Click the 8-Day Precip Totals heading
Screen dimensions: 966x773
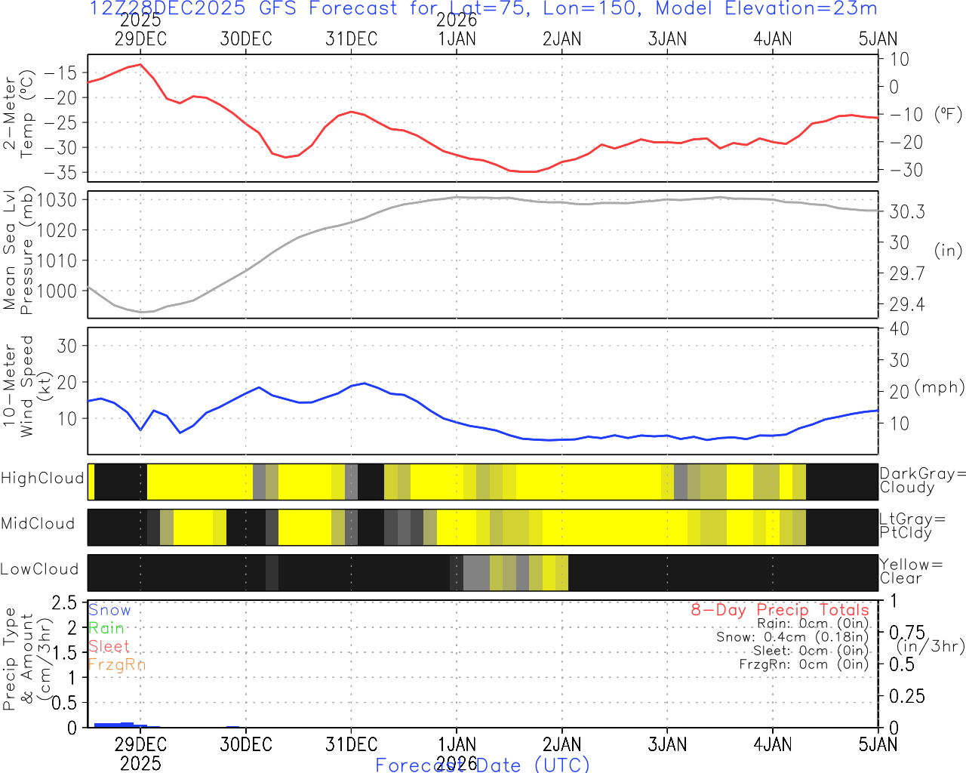click(780, 610)
